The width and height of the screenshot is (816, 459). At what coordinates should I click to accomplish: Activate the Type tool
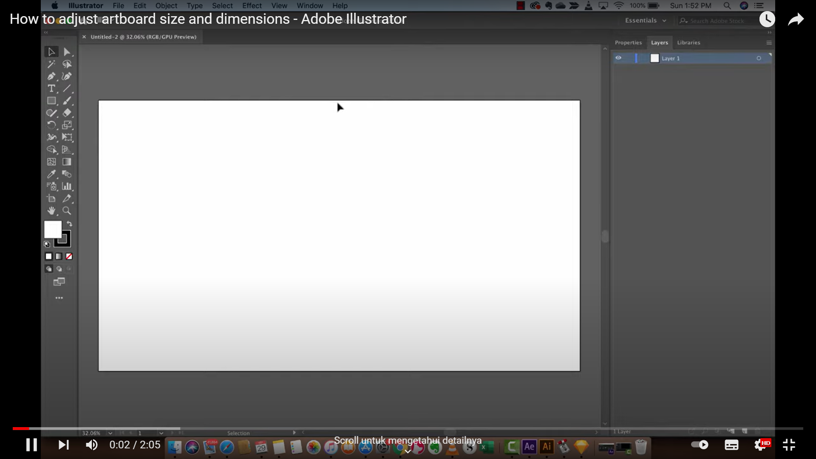[x=51, y=88]
